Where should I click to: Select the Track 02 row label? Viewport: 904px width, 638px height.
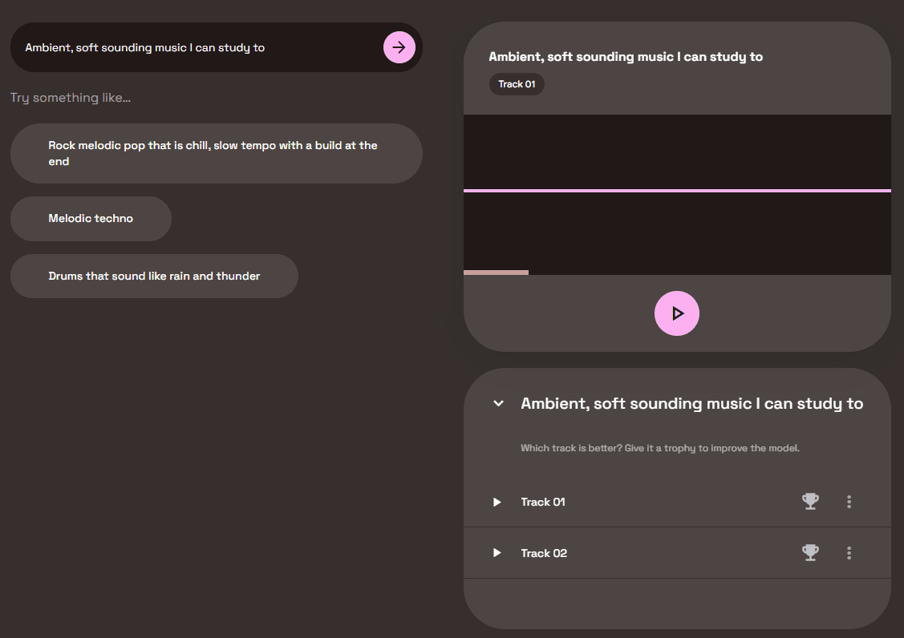pos(544,553)
